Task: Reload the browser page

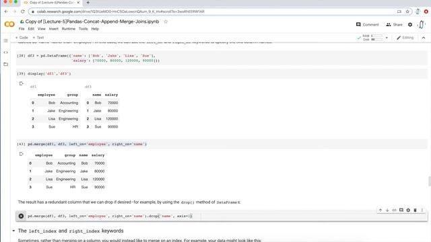Action: coord(22,11)
